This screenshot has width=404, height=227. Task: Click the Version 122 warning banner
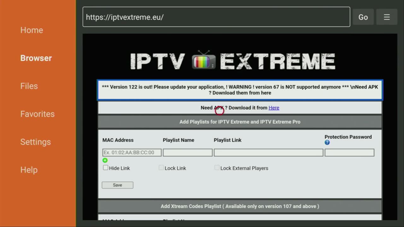[x=240, y=90]
